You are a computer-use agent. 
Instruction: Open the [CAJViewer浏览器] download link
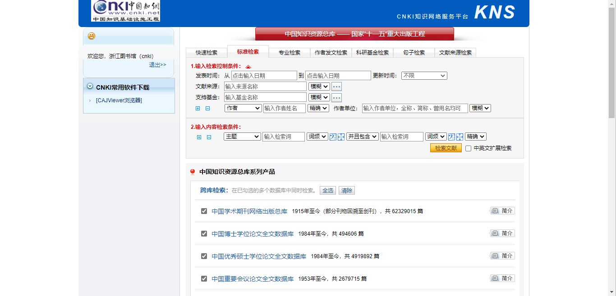tap(119, 100)
